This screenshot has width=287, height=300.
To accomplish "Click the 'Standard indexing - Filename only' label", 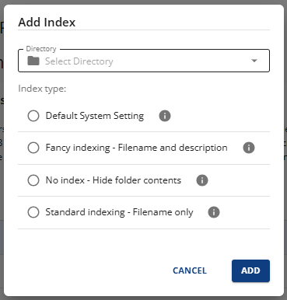I will (x=119, y=212).
